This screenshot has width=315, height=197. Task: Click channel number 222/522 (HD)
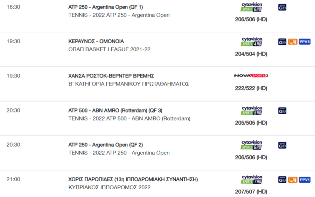(x=251, y=88)
